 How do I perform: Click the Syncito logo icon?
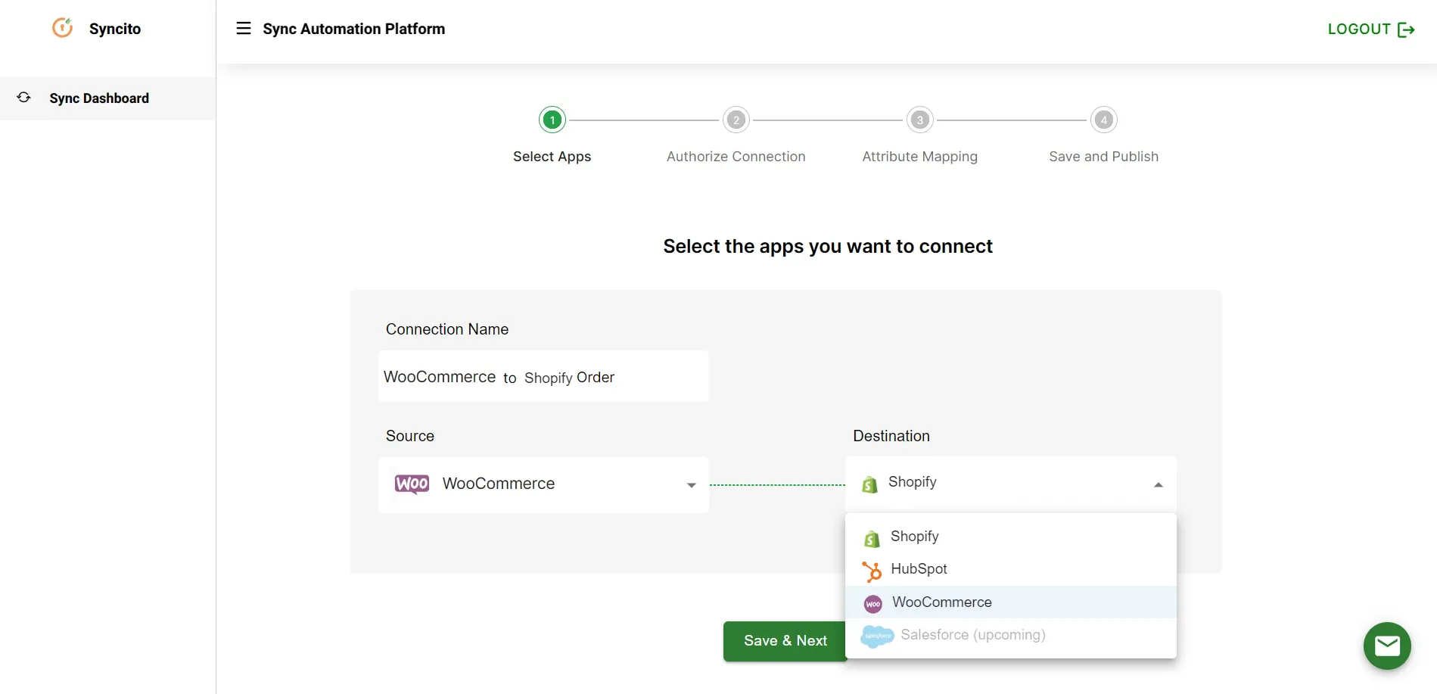[62, 27]
